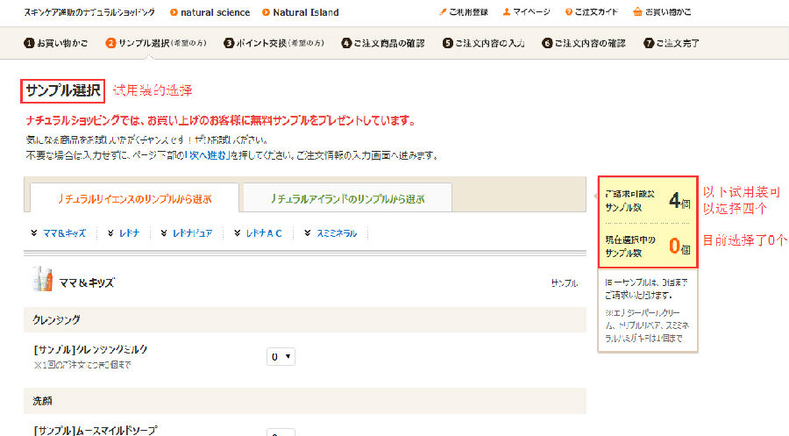Image resolution: width=789 pixels, height=436 pixels.
Task: Open お買い物かご basket icon in header
Action: pos(637,13)
